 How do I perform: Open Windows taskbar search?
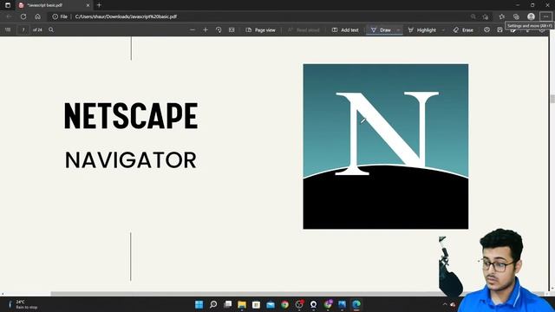pos(213,304)
